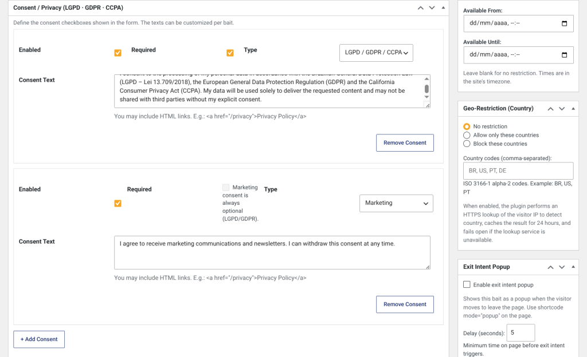Click the Exit Intent Popup heading

pos(486,267)
